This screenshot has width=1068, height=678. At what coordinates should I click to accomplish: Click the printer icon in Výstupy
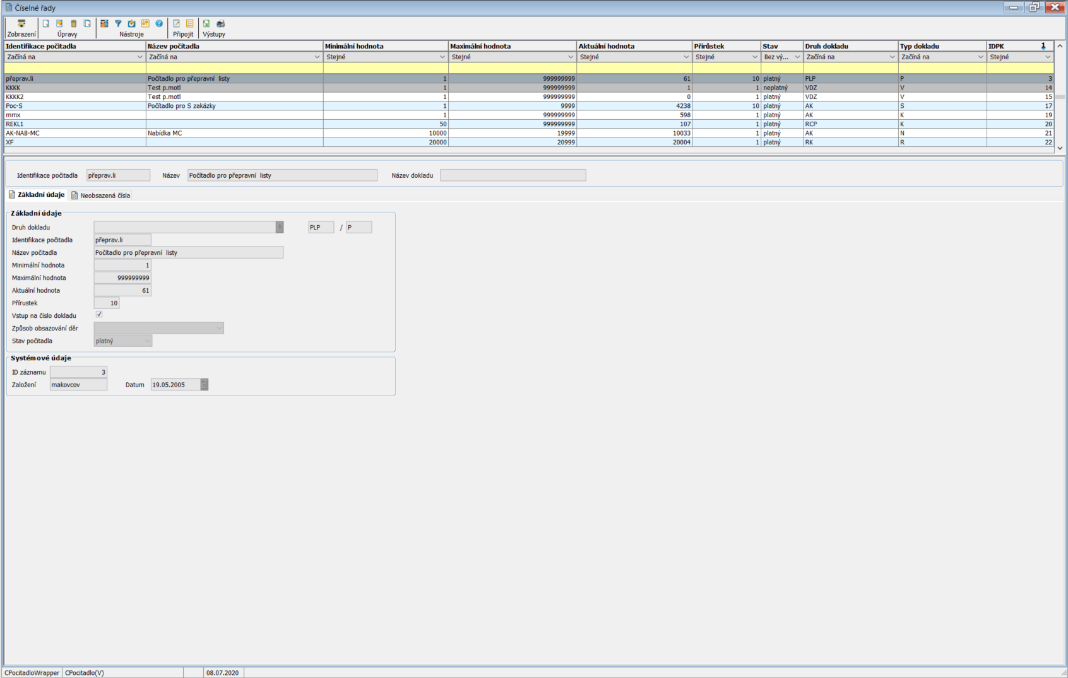coord(220,24)
